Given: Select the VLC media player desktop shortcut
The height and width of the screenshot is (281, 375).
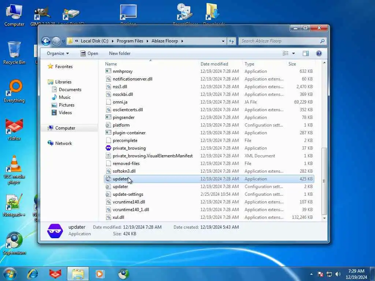Looking at the screenshot, I should (14, 170).
